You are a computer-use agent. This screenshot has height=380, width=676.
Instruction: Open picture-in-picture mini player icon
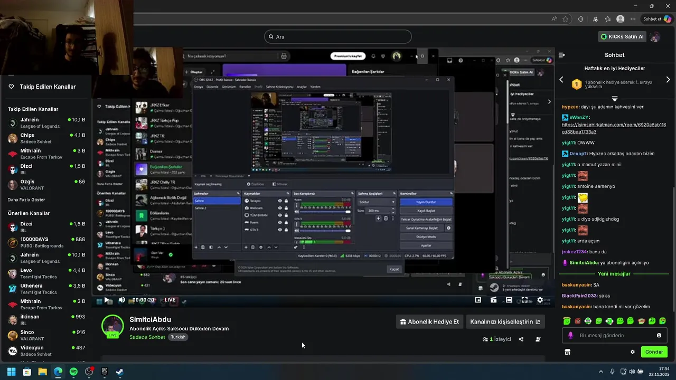click(478, 300)
